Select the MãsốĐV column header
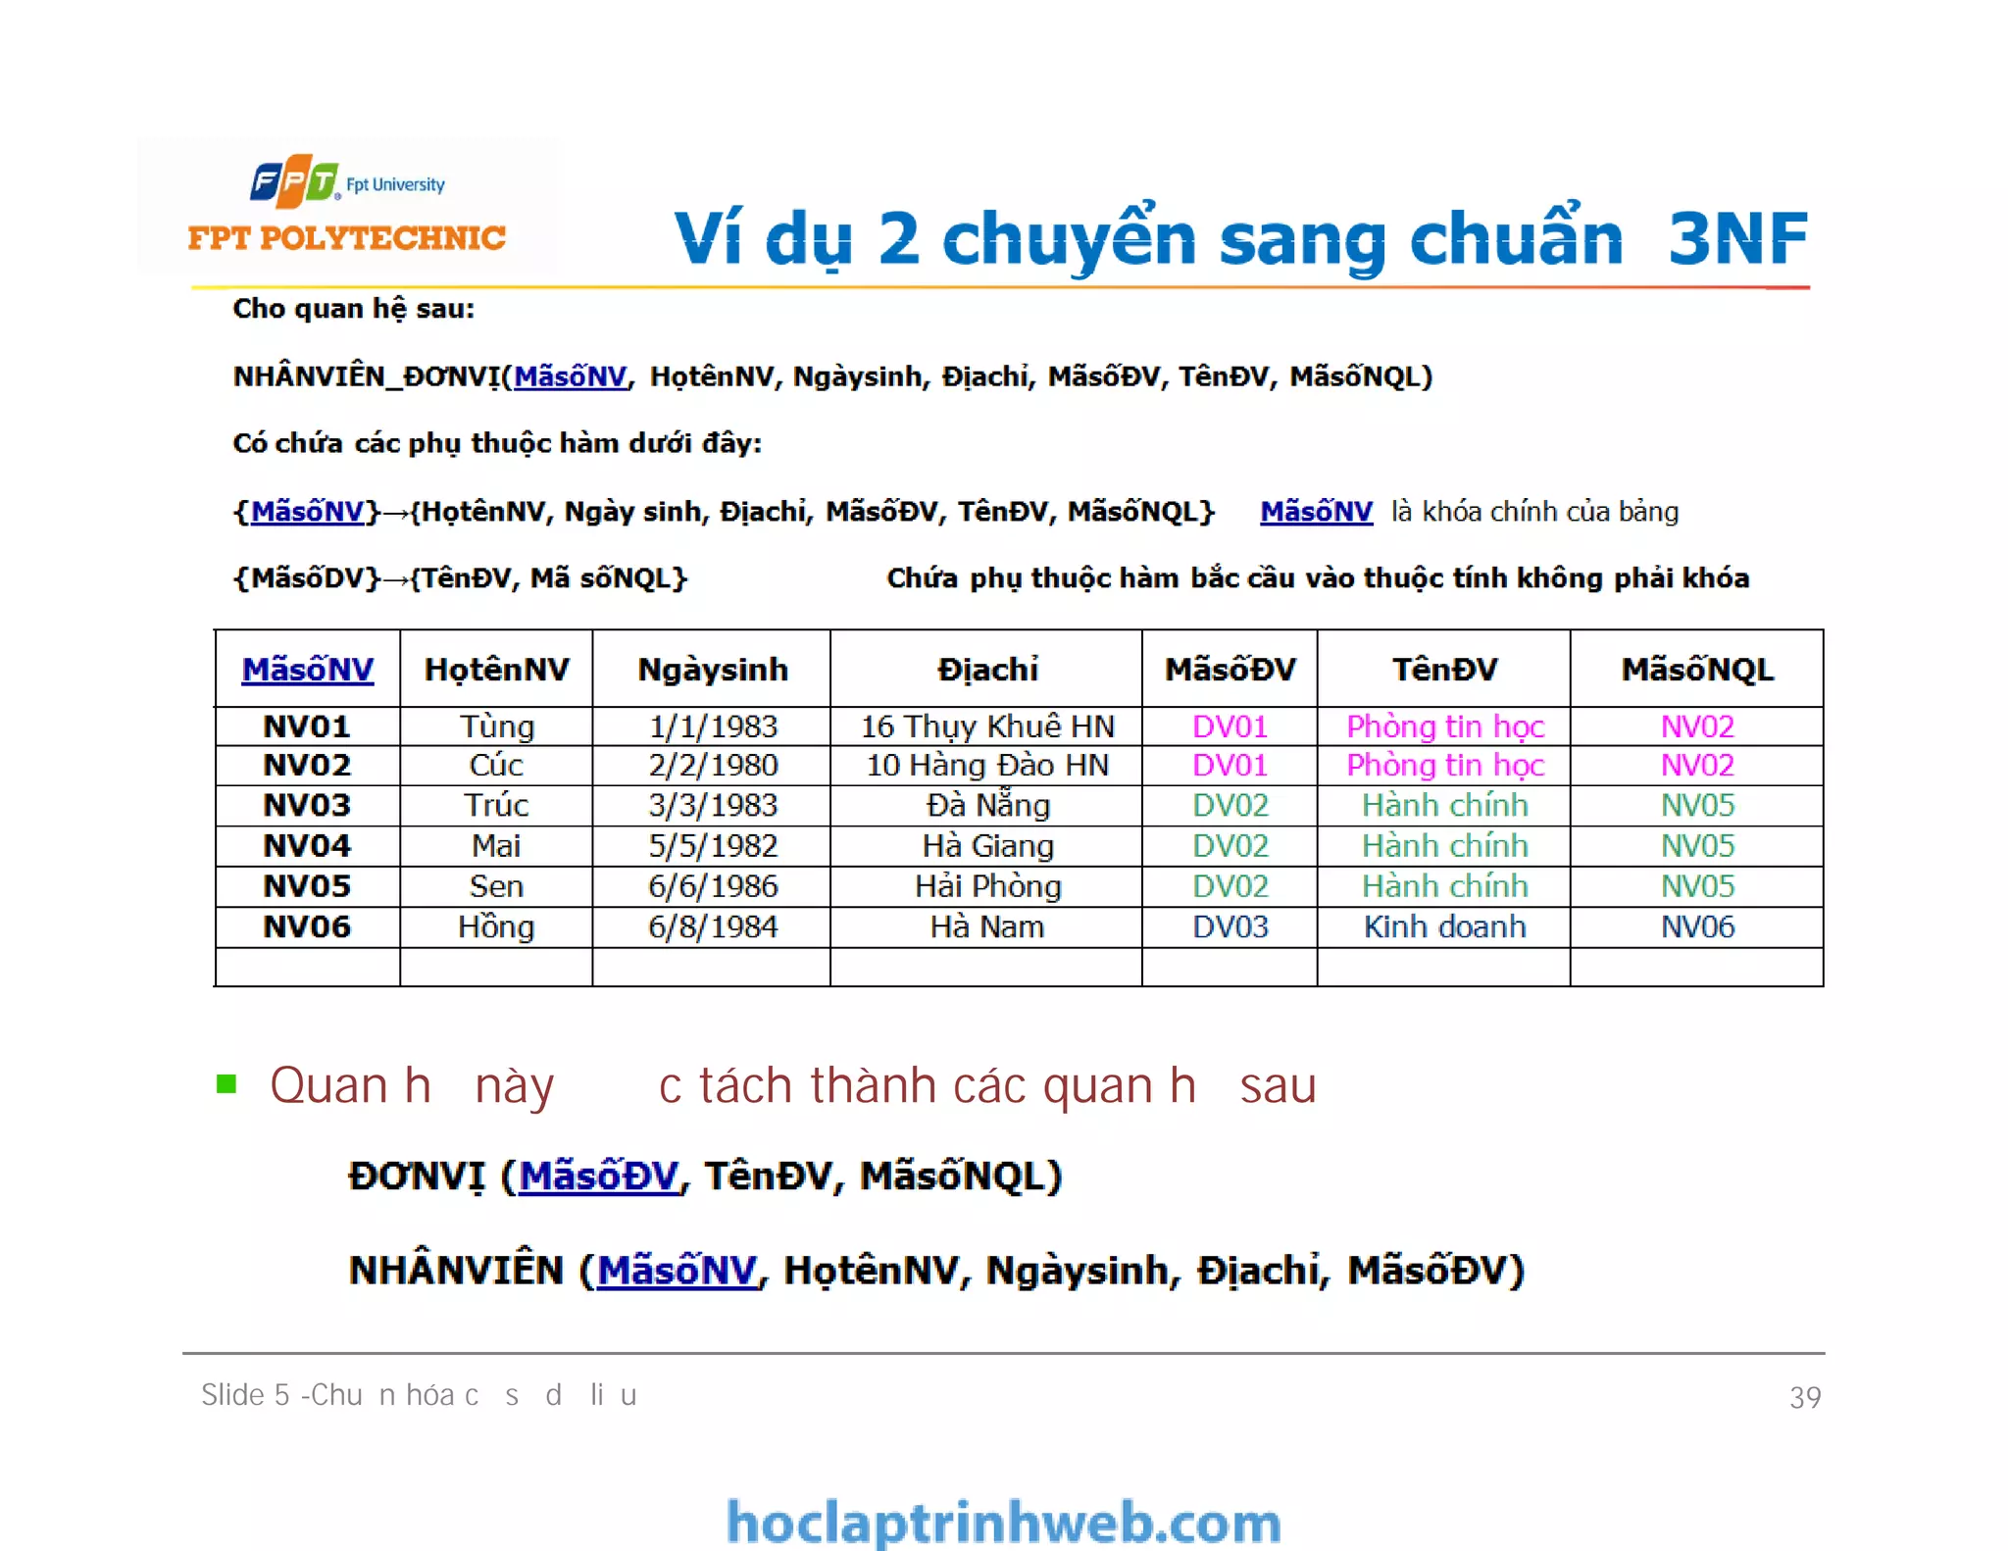2008x1551 pixels. 1230,670
